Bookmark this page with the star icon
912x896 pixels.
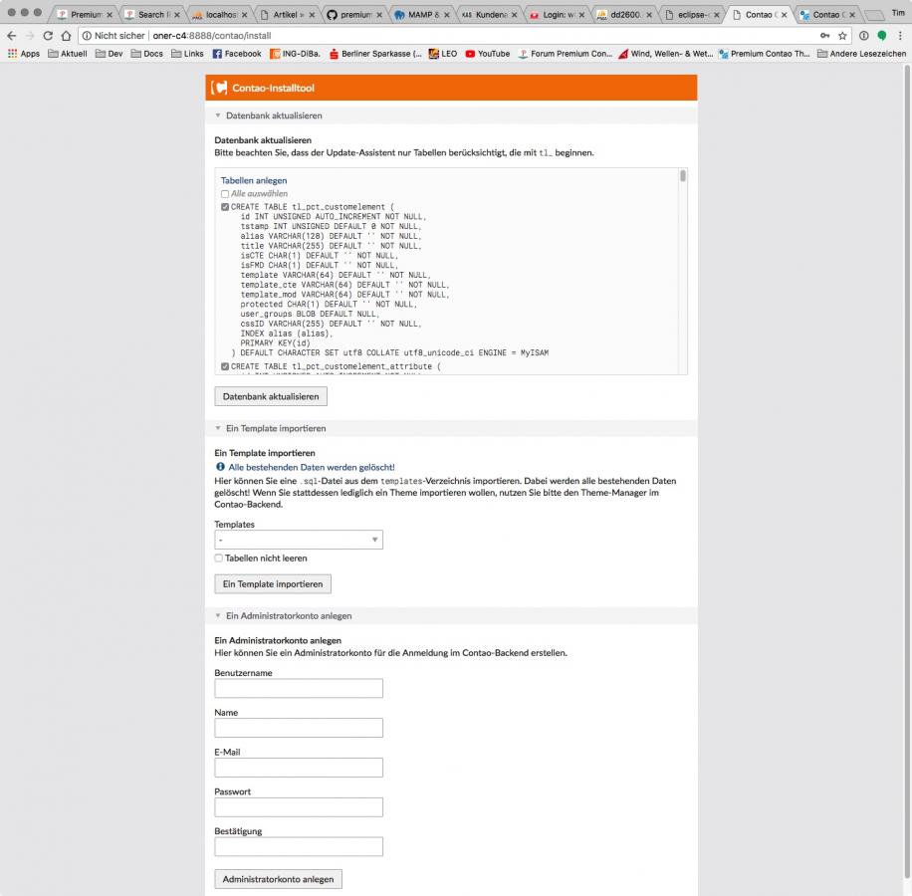coord(842,35)
